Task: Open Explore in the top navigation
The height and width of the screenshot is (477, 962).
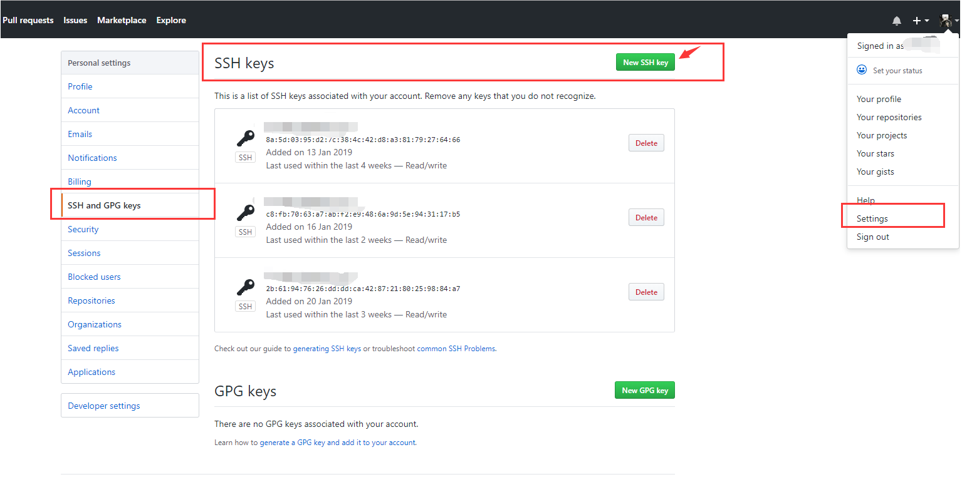Action: [171, 21]
